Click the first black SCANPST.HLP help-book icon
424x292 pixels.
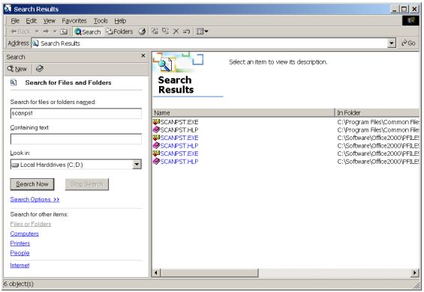click(x=156, y=130)
